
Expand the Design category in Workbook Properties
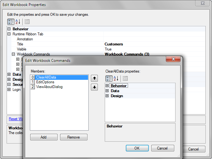pyautogui.click(x=9, y=79)
